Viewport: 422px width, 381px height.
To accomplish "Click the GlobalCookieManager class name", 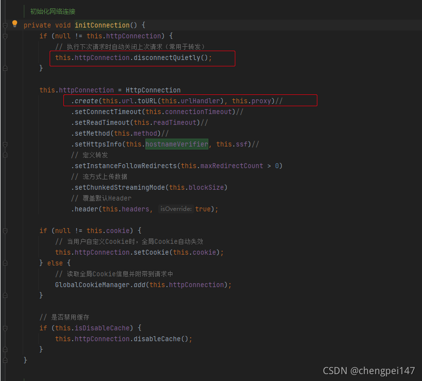I will pos(92,285).
